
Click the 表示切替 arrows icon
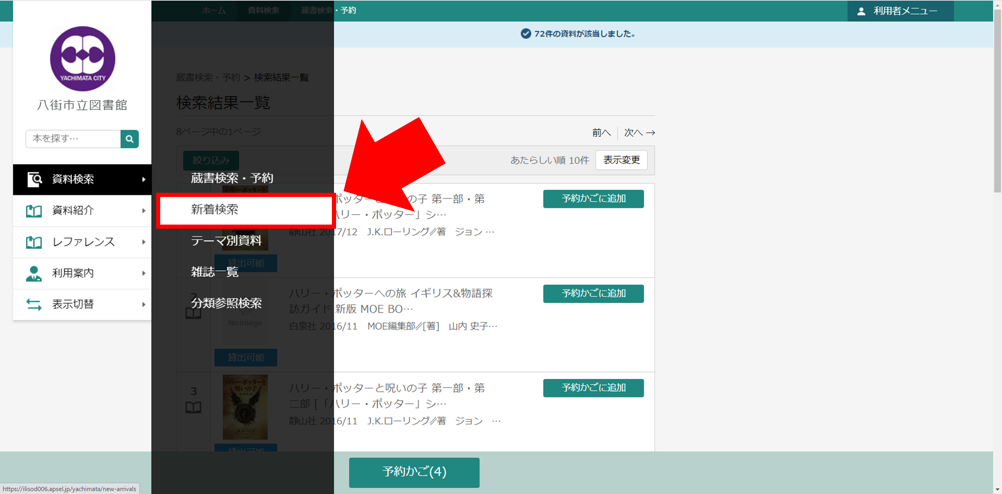click(x=34, y=304)
